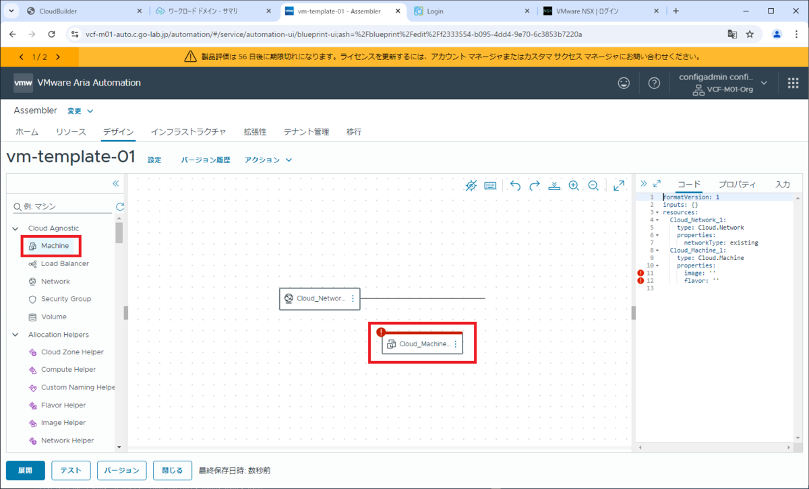Switch to the インフラストラクチャ tab
The width and height of the screenshot is (809, 489).
point(188,132)
